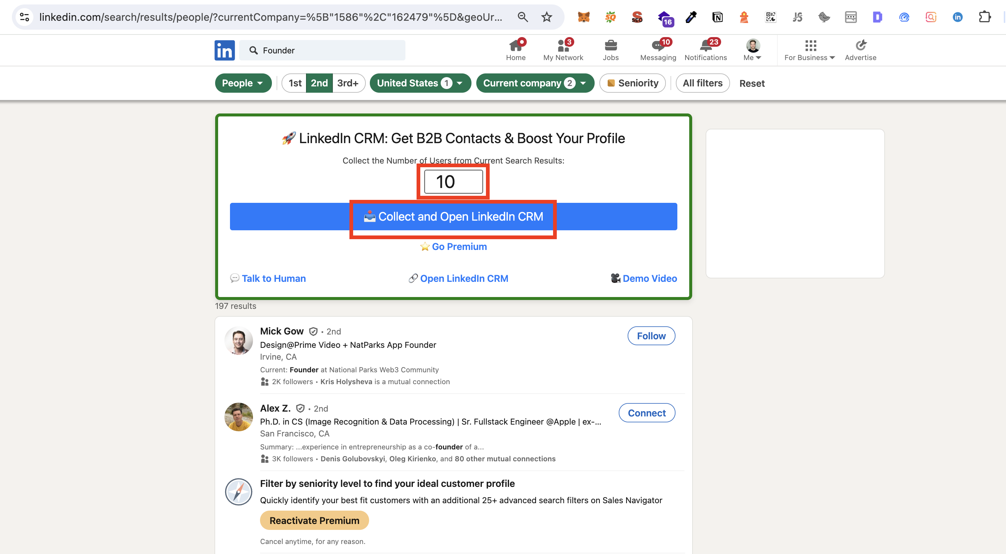Toggle the 2nd connections filter
Viewport: 1006px width, 554px height.
(x=319, y=83)
